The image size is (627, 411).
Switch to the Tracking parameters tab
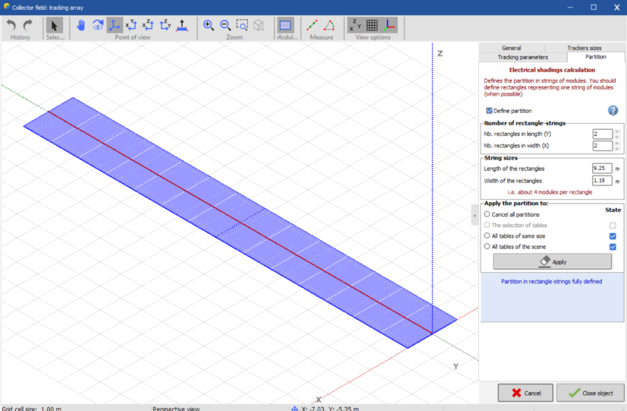[x=522, y=57]
